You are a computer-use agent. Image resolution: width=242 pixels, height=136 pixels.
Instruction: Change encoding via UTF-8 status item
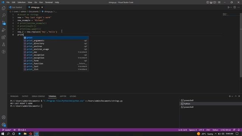(202, 130)
